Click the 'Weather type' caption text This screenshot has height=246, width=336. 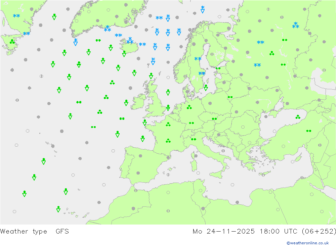click(24, 232)
